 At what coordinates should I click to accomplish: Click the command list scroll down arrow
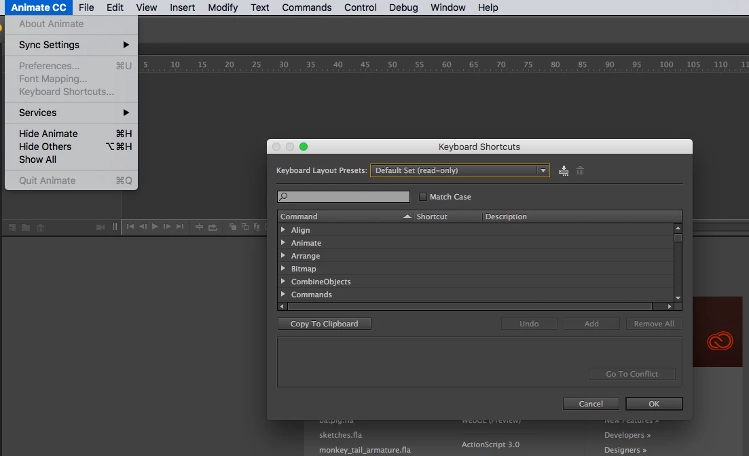point(678,298)
